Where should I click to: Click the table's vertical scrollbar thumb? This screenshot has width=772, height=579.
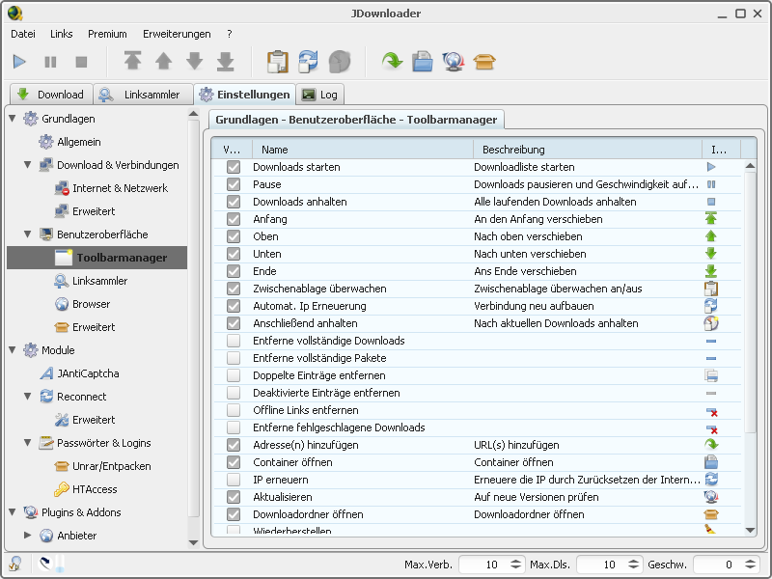[750, 302]
